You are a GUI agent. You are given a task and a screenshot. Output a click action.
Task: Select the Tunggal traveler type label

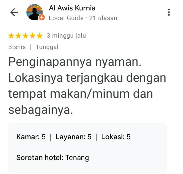[47, 47]
